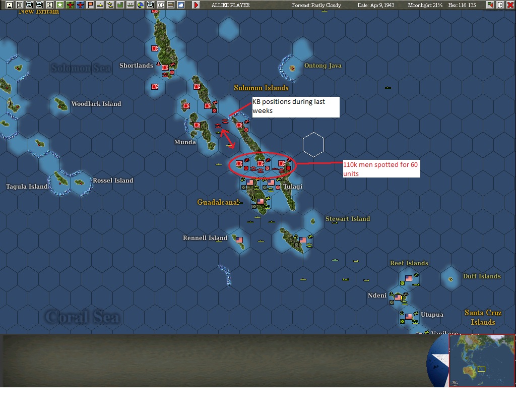Select the US base flag at Utupua
Viewport: 516px width, 411px height.
click(x=409, y=317)
